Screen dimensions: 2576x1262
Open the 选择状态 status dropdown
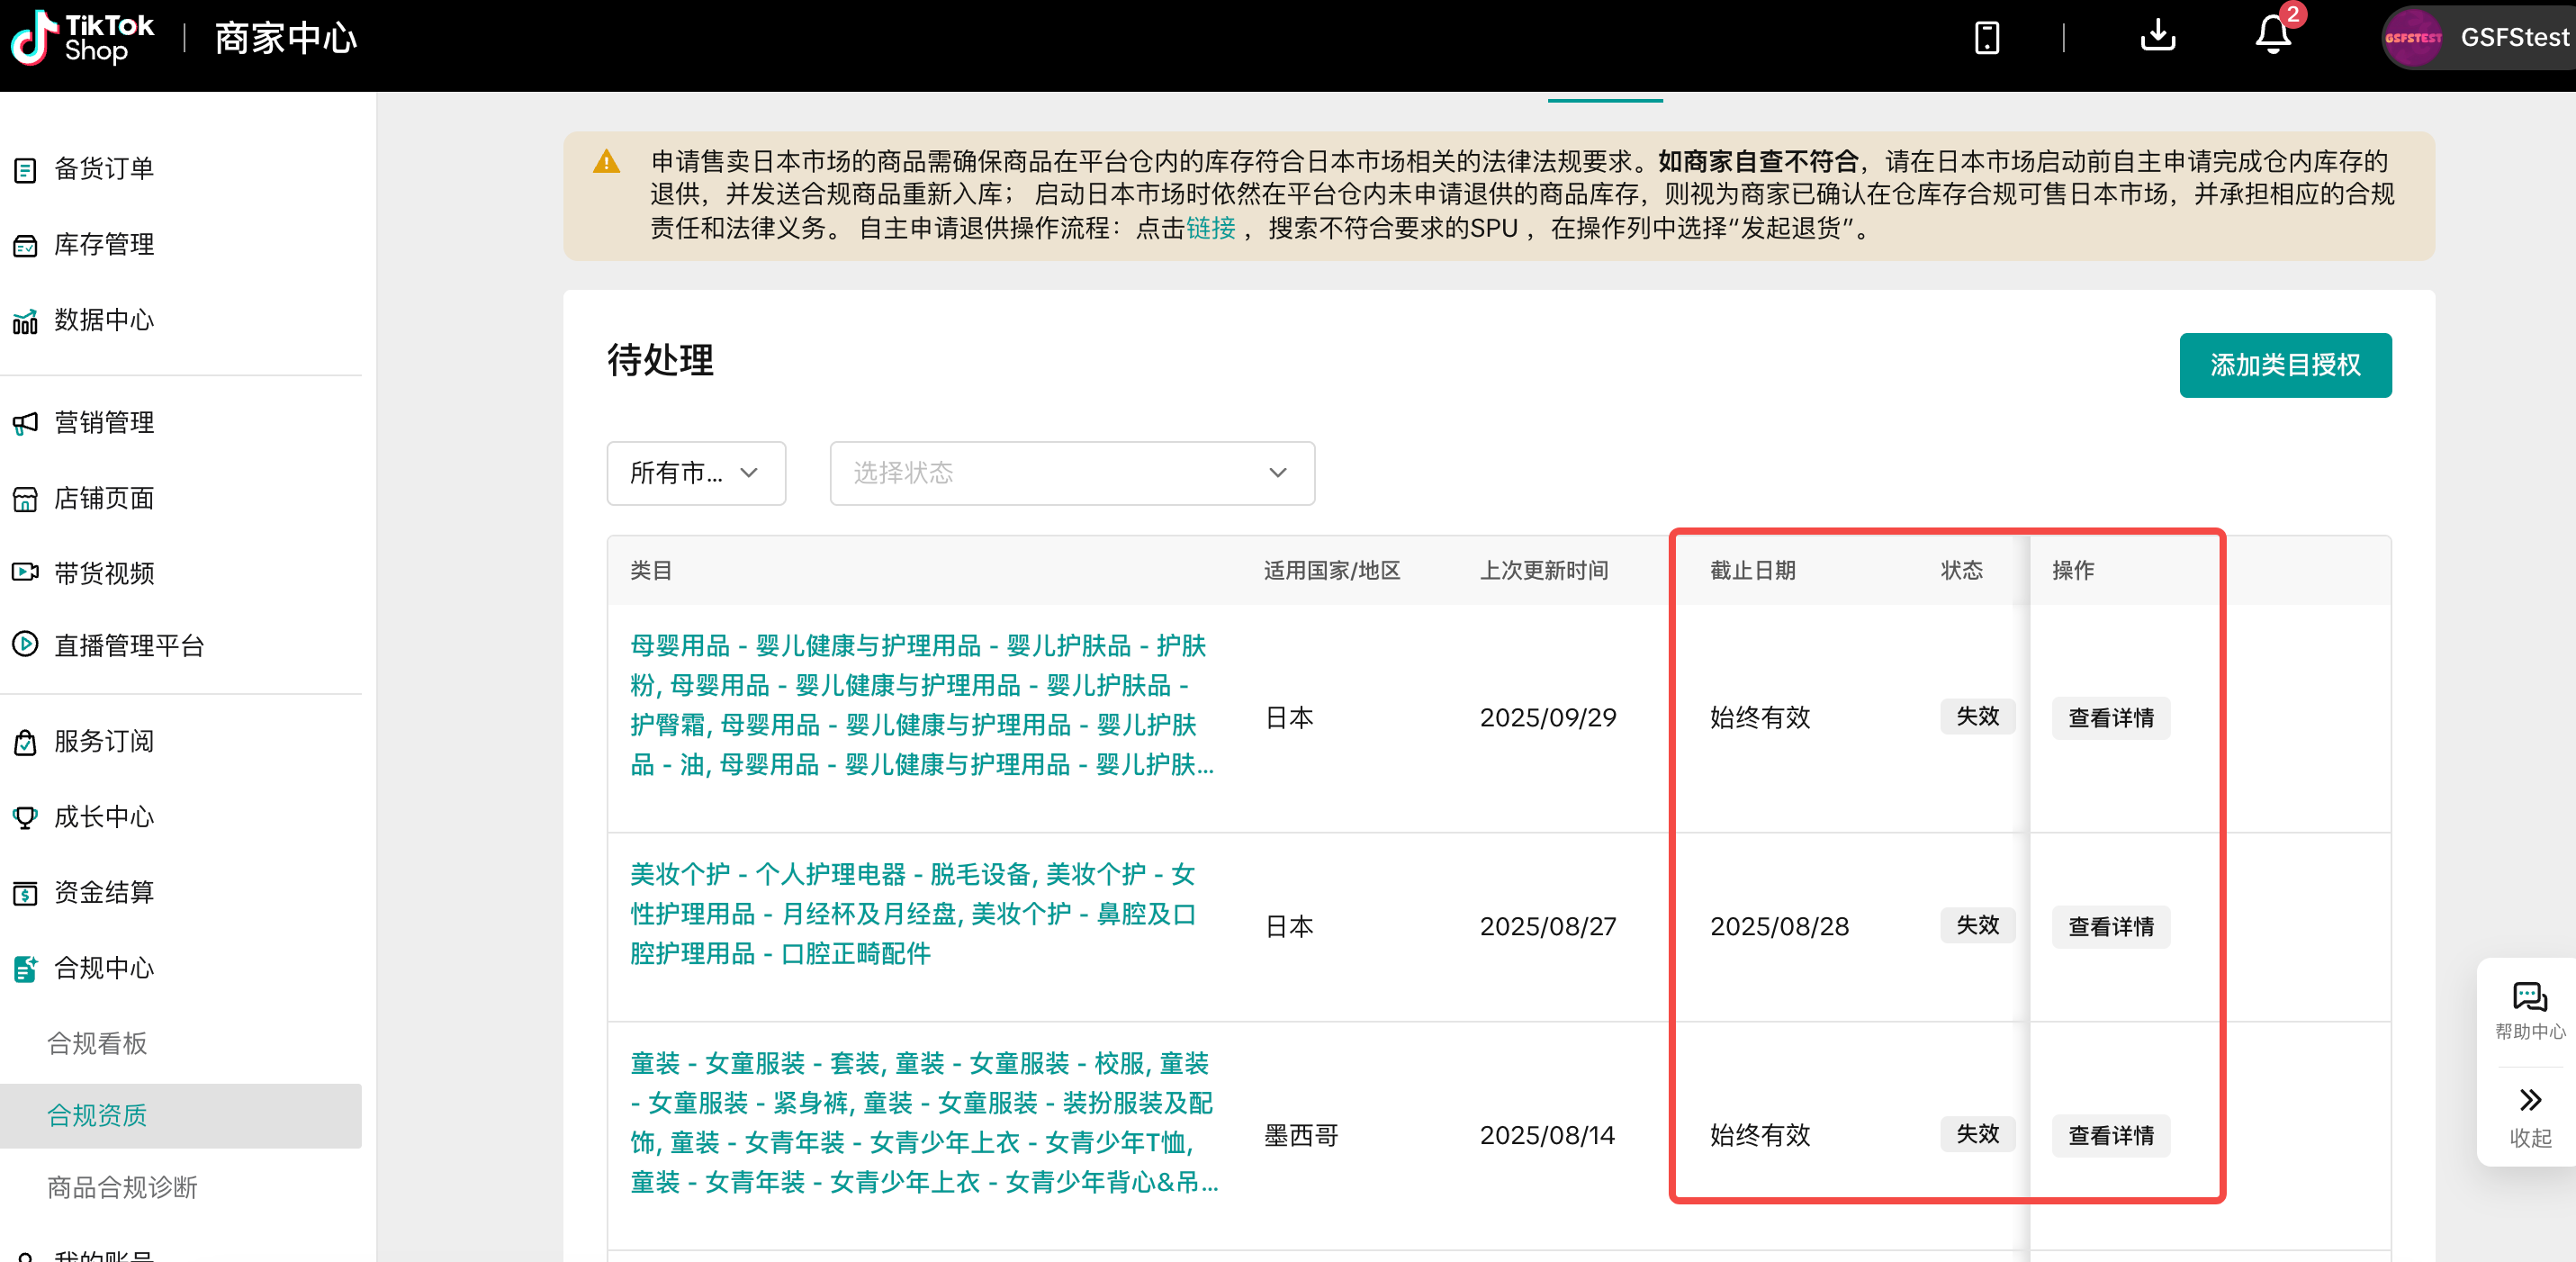pos(1071,473)
